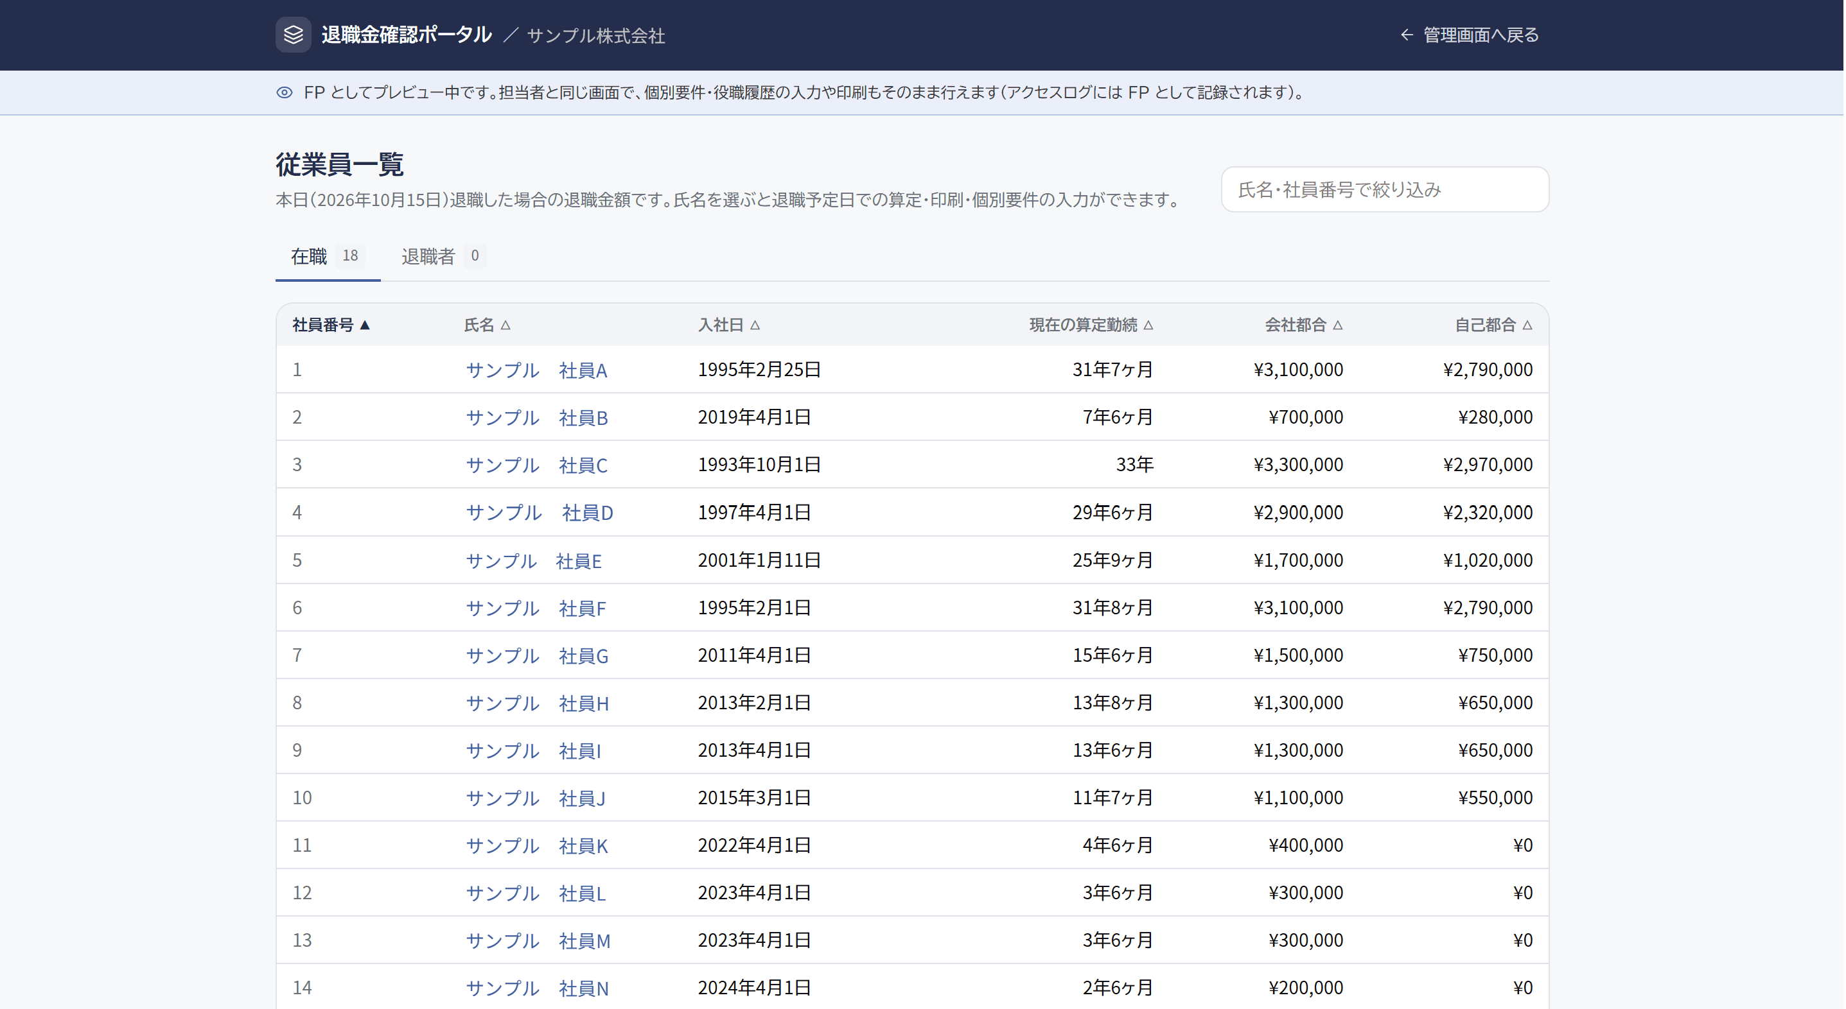Click the 25年9ヶ月 tenure cell

pyautogui.click(x=1113, y=560)
